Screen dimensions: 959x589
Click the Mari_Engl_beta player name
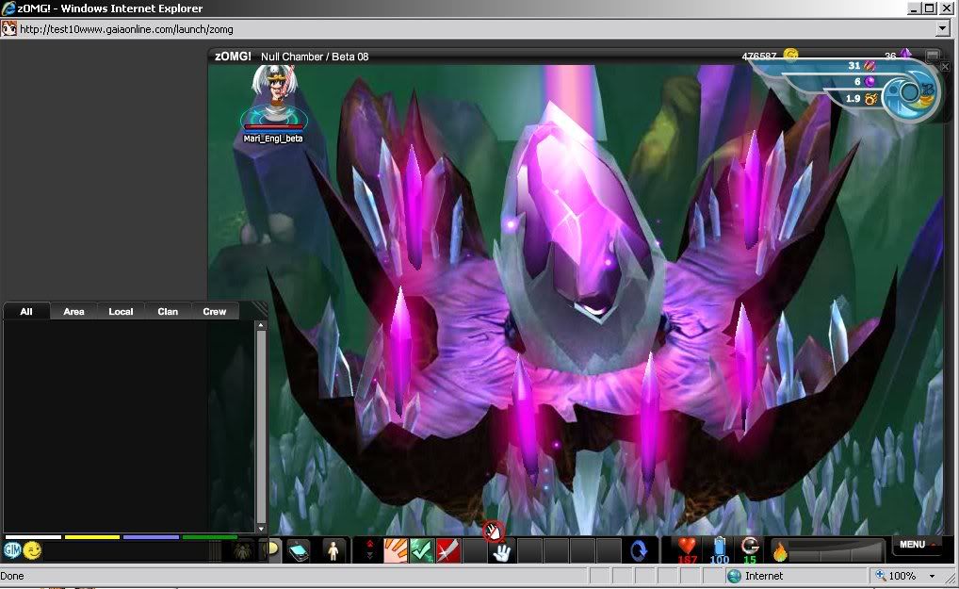pyautogui.click(x=273, y=139)
